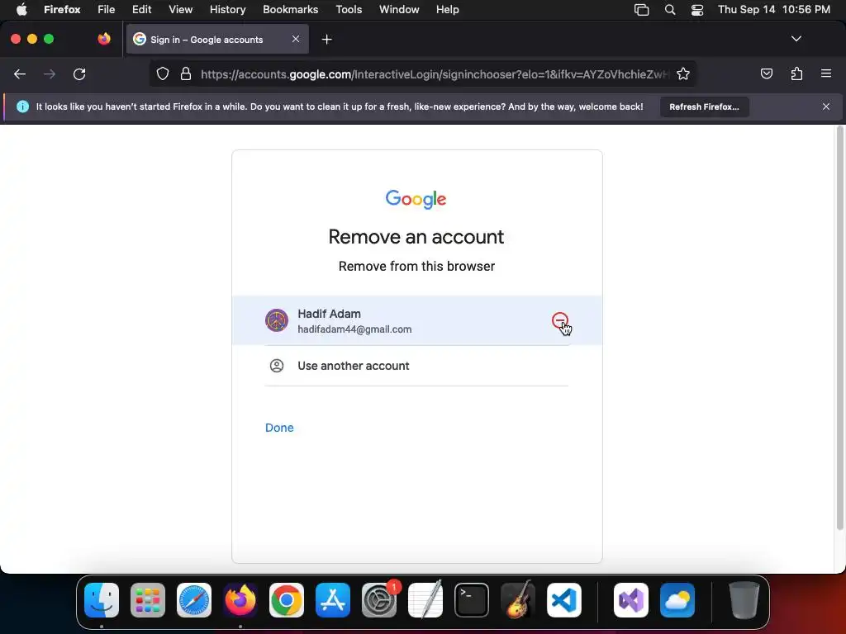This screenshot has height=634, width=846.
Task: Launch Google Chrome from the dock
Action: 287,600
